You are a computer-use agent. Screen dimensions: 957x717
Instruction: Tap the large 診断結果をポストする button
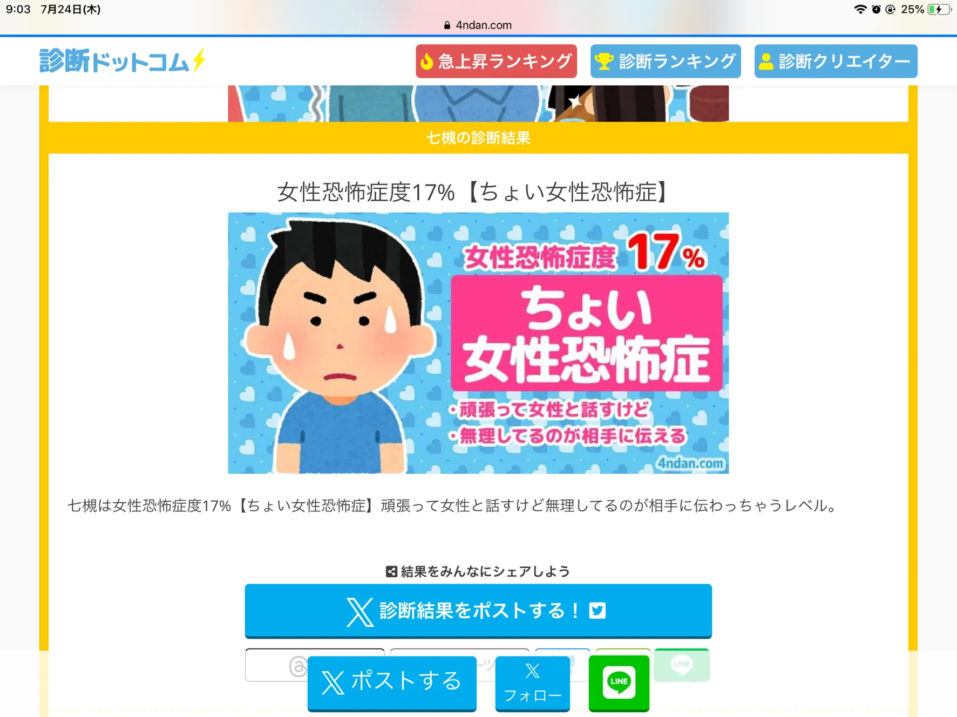478,611
